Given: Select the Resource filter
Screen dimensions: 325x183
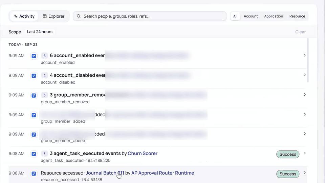Looking at the screenshot, I should 297,16.
